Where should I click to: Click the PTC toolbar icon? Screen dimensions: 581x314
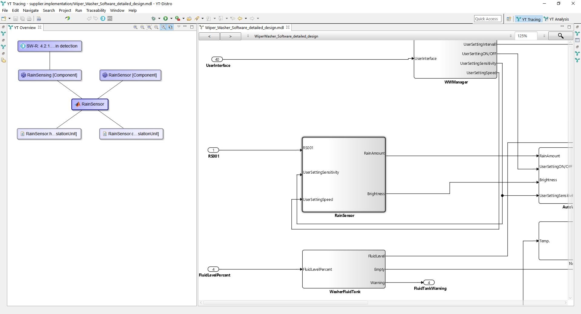pos(110,18)
